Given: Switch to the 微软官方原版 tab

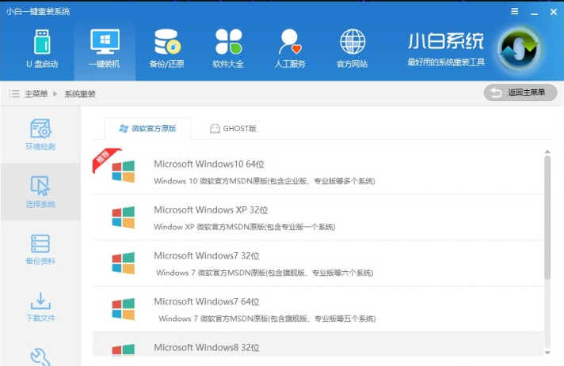Looking at the screenshot, I should tap(147, 129).
